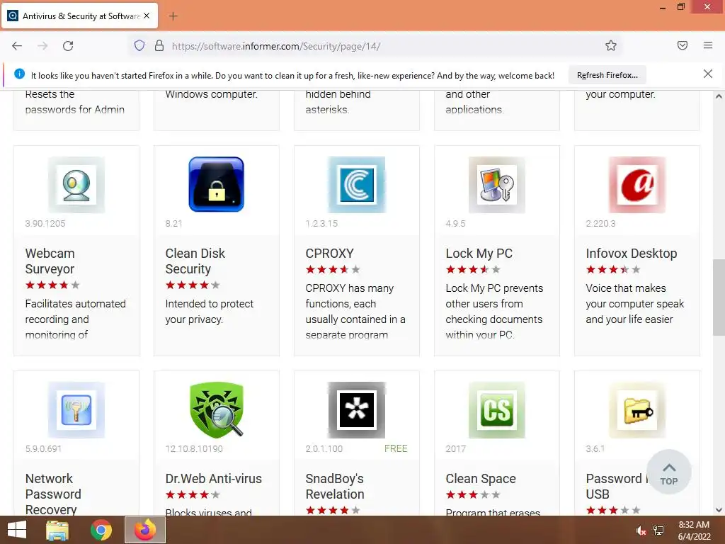This screenshot has height=544, width=725.
Task: Open the Windows Start menu
Action: pyautogui.click(x=17, y=530)
